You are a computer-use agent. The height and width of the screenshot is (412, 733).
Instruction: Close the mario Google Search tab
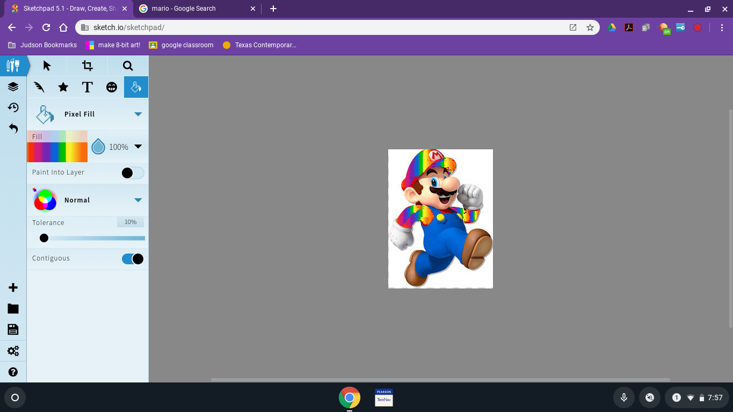(x=253, y=9)
